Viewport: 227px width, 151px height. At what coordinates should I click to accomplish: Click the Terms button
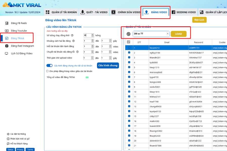(x=30, y=149)
